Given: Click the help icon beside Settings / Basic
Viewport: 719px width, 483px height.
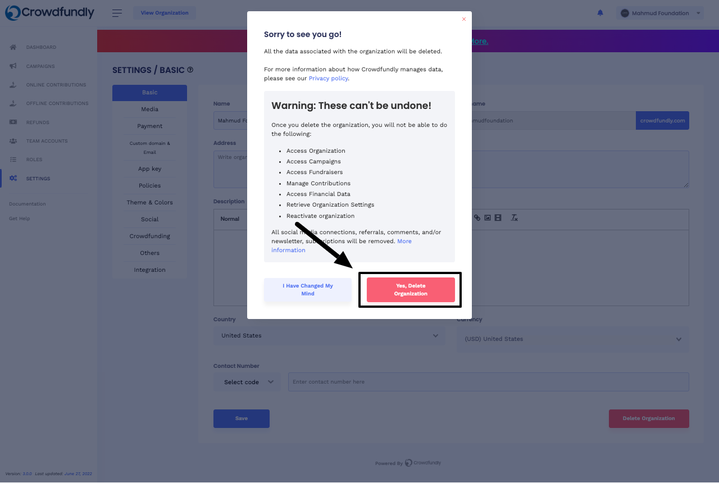Looking at the screenshot, I should click(190, 70).
